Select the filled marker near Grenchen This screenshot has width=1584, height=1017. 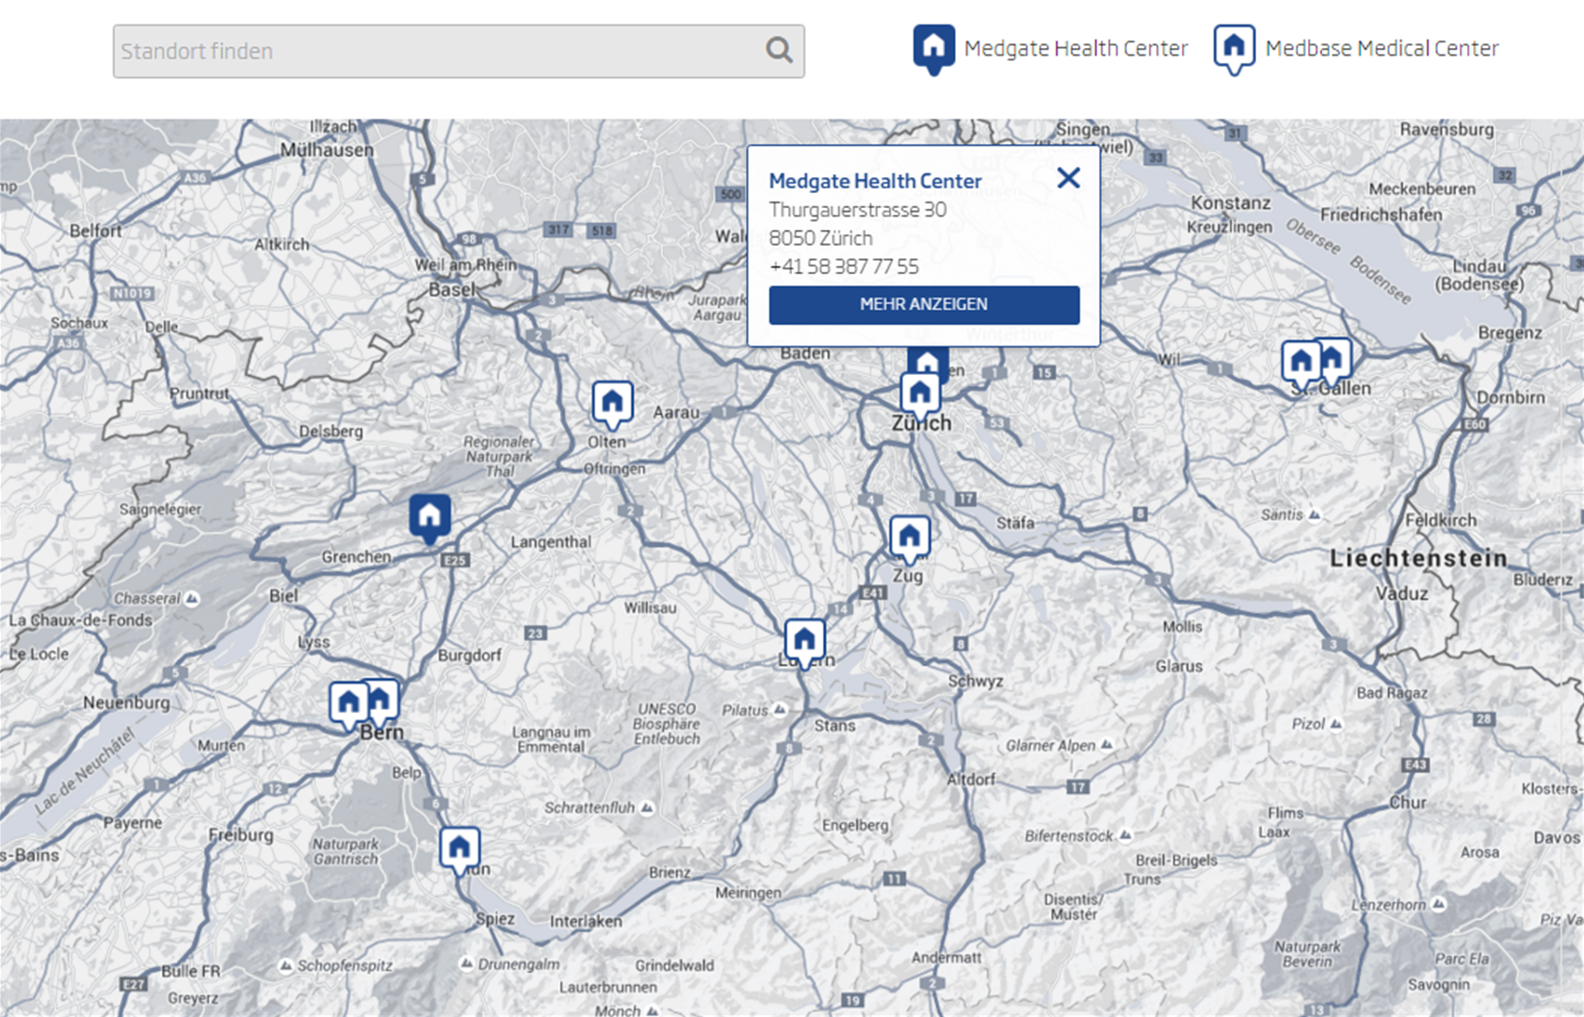429,518
